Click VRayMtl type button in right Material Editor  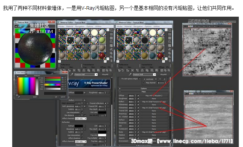point(163,74)
